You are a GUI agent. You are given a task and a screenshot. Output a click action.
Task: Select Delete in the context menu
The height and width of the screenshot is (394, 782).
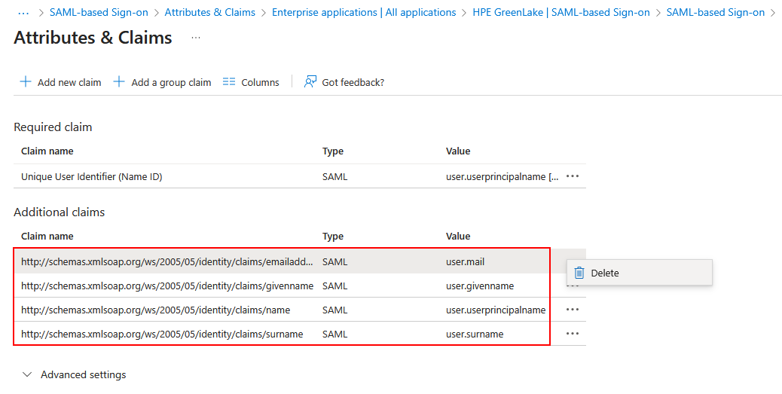tap(605, 273)
